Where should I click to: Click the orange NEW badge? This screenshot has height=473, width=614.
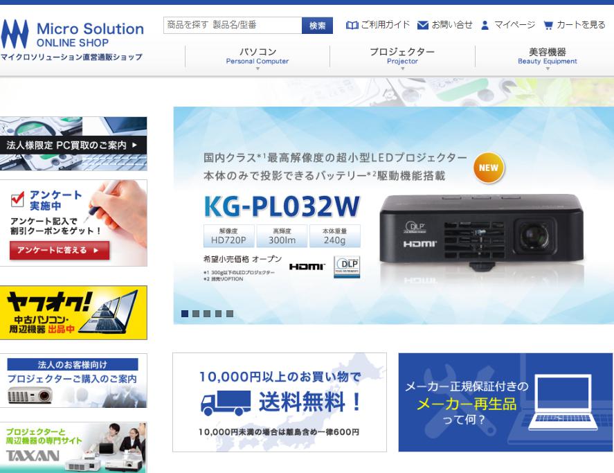[489, 168]
